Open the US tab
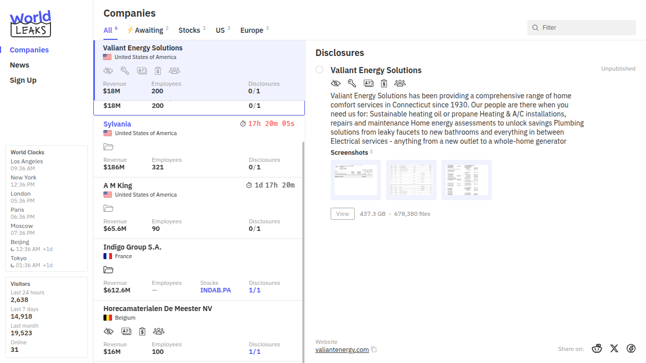 click(x=223, y=30)
